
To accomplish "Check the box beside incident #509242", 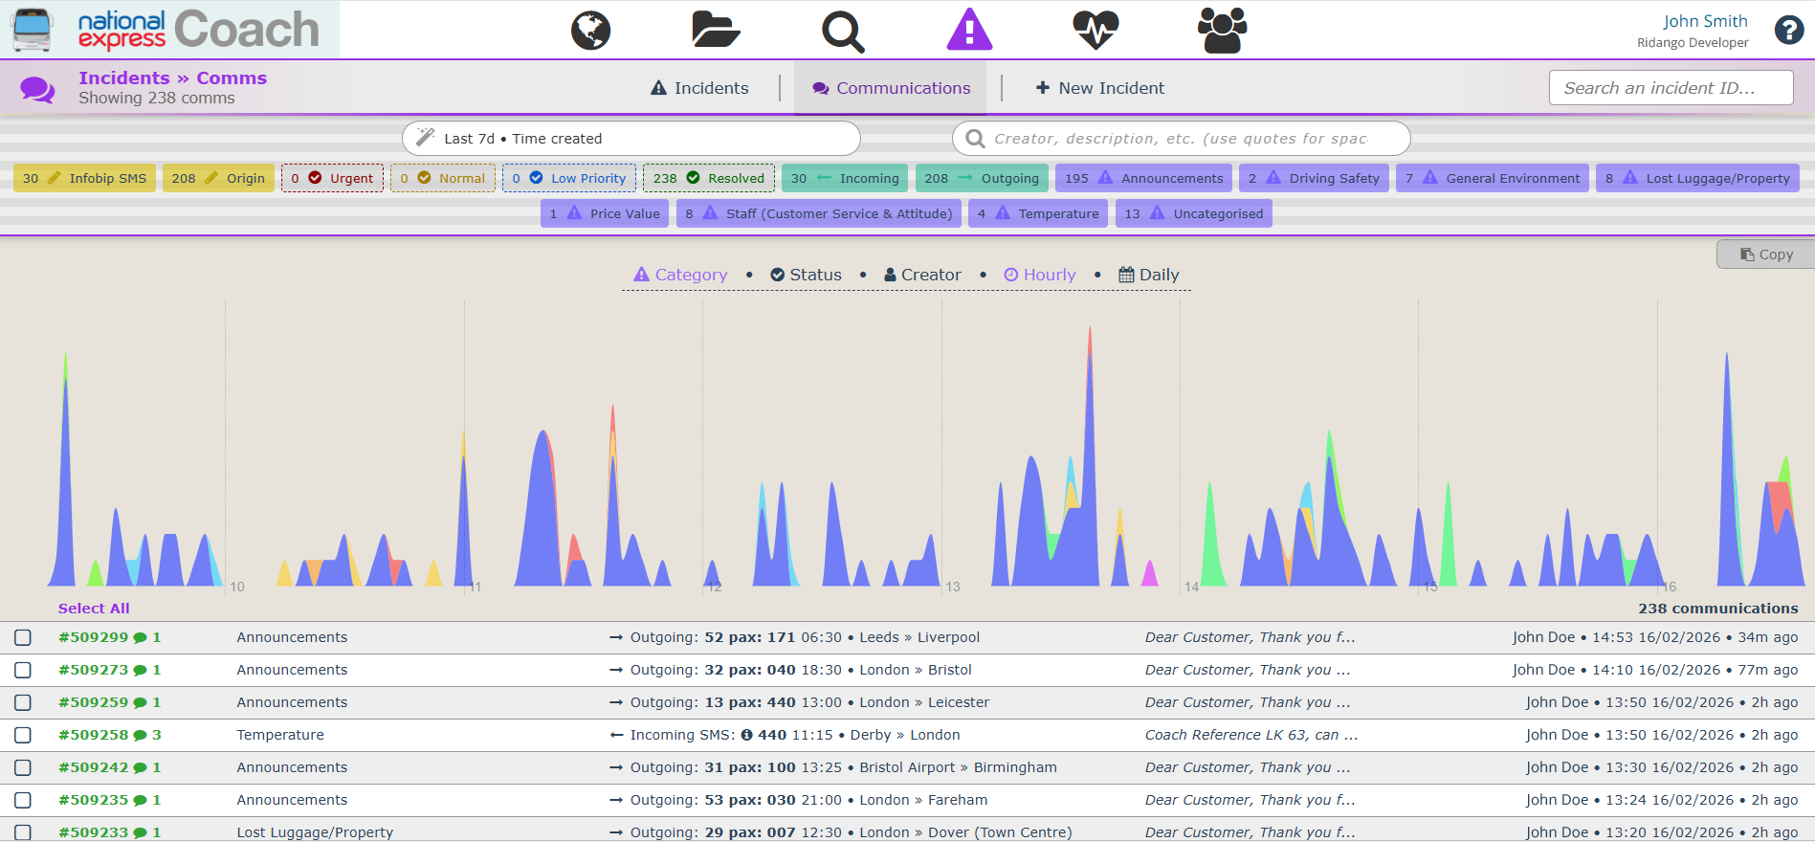I will (x=23, y=767).
